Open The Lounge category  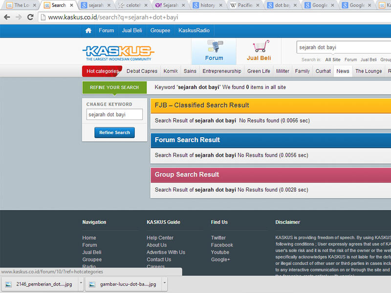[x=369, y=71]
